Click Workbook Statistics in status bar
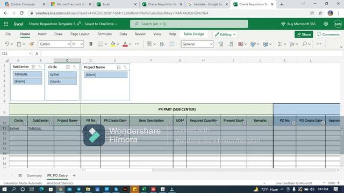Image resolution: width=344 pixels, height=193 pixels. point(60,183)
